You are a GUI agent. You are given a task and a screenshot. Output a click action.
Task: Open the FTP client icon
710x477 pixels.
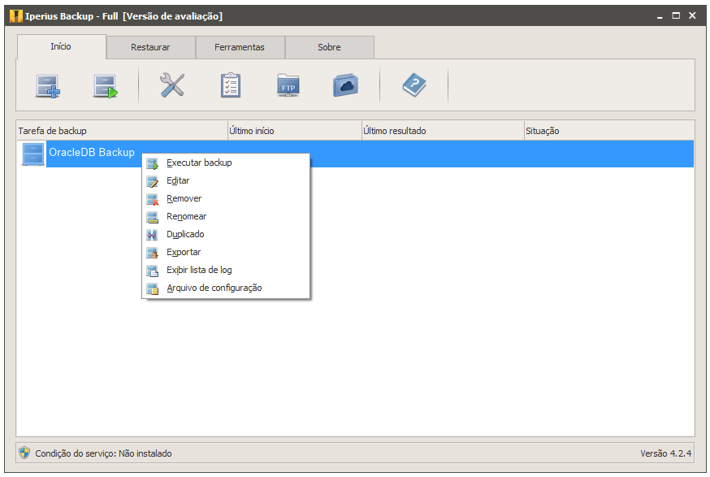point(288,85)
